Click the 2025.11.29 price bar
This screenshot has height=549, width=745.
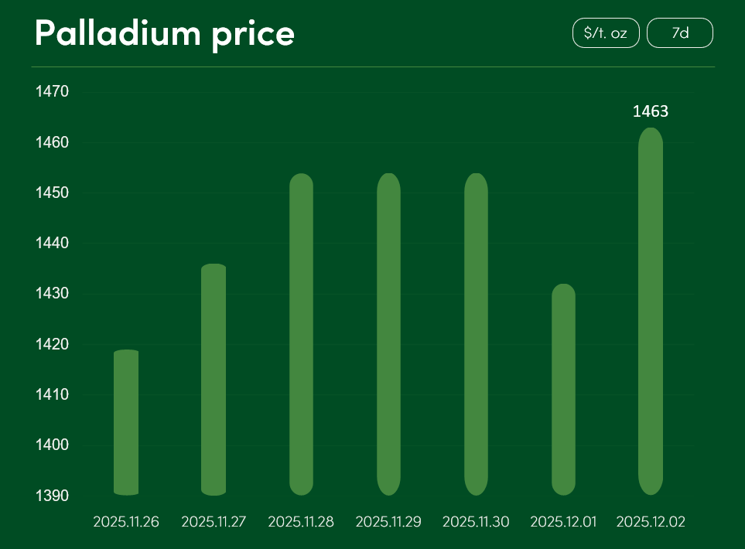point(388,334)
